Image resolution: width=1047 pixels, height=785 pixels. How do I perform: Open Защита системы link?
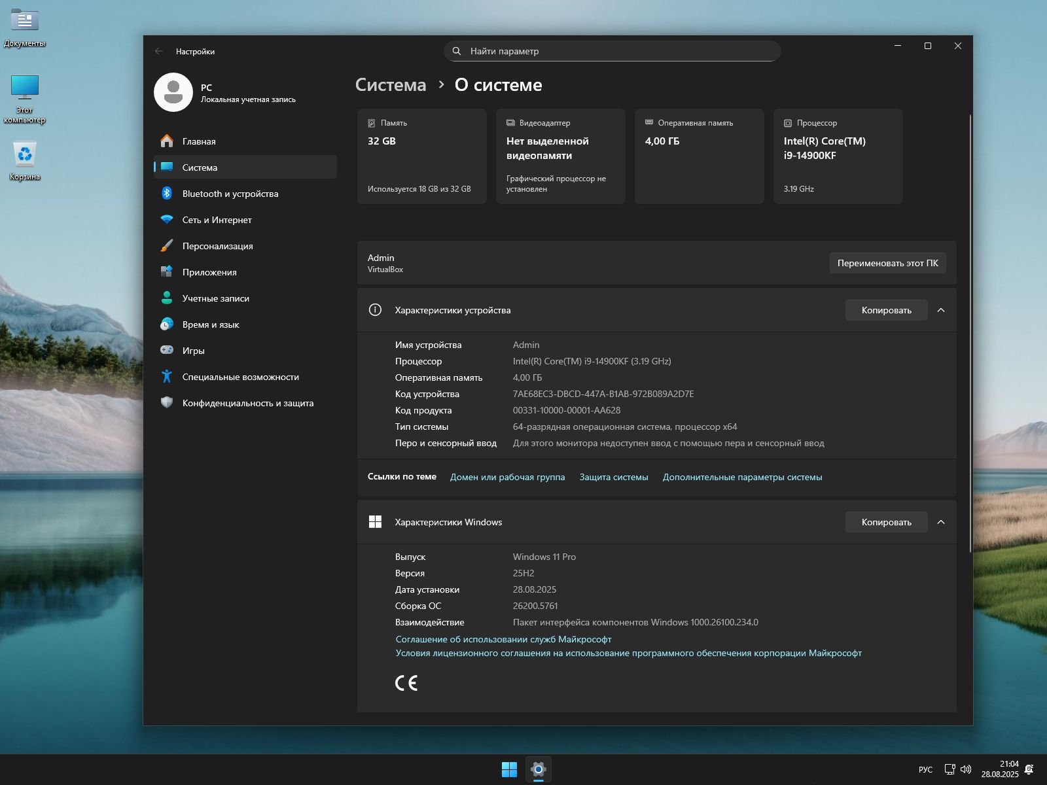point(614,477)
